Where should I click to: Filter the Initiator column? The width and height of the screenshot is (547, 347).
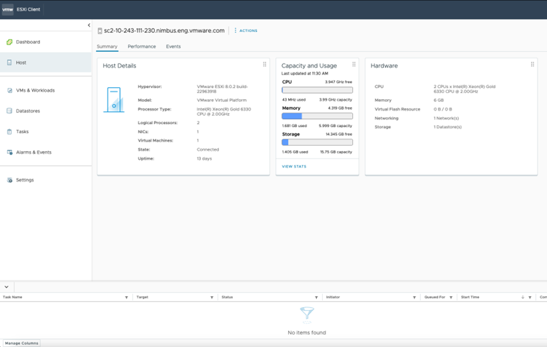tap(414, 298)
